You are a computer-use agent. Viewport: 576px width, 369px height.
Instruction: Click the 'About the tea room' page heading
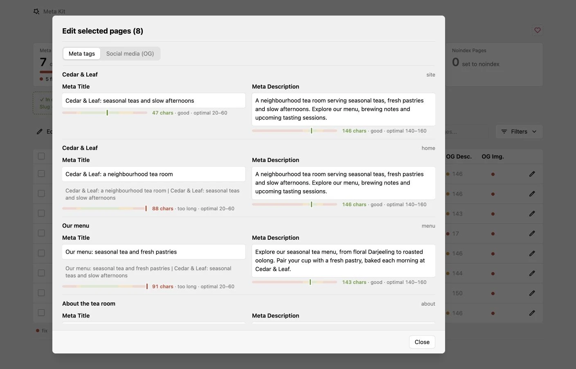[x=89, y=304]
